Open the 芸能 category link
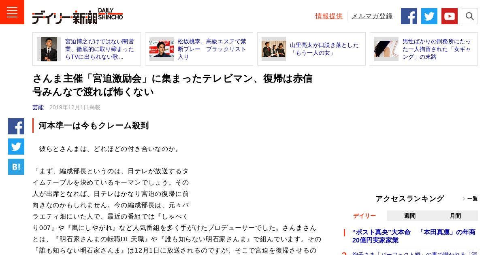 pos(38,107)
